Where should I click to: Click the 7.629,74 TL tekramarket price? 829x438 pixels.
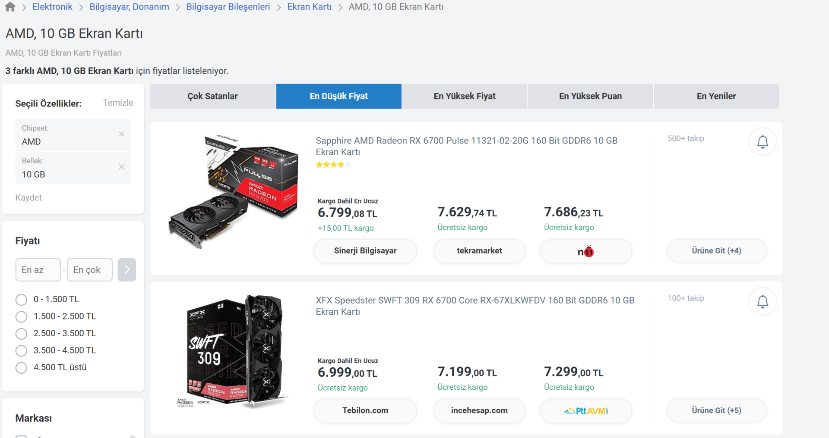coord(467,212)
